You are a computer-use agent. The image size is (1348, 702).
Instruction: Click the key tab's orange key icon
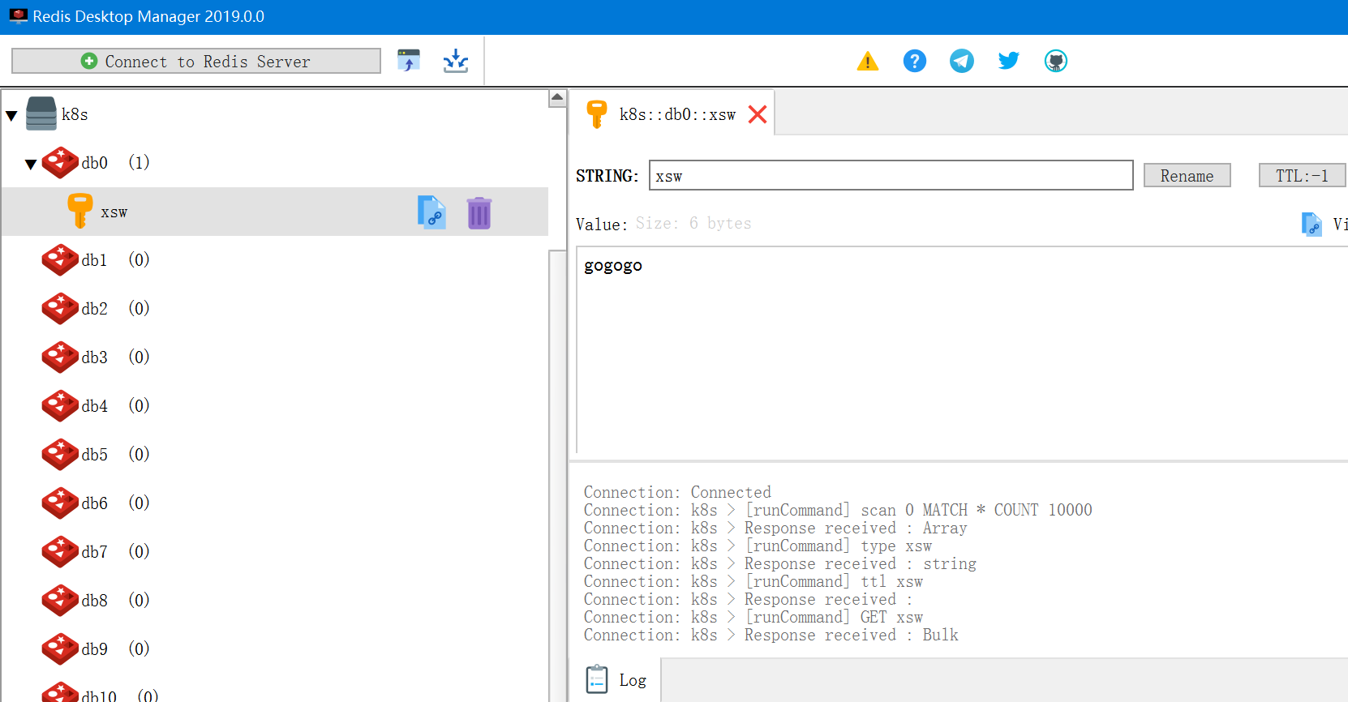(x=596, y=113)
